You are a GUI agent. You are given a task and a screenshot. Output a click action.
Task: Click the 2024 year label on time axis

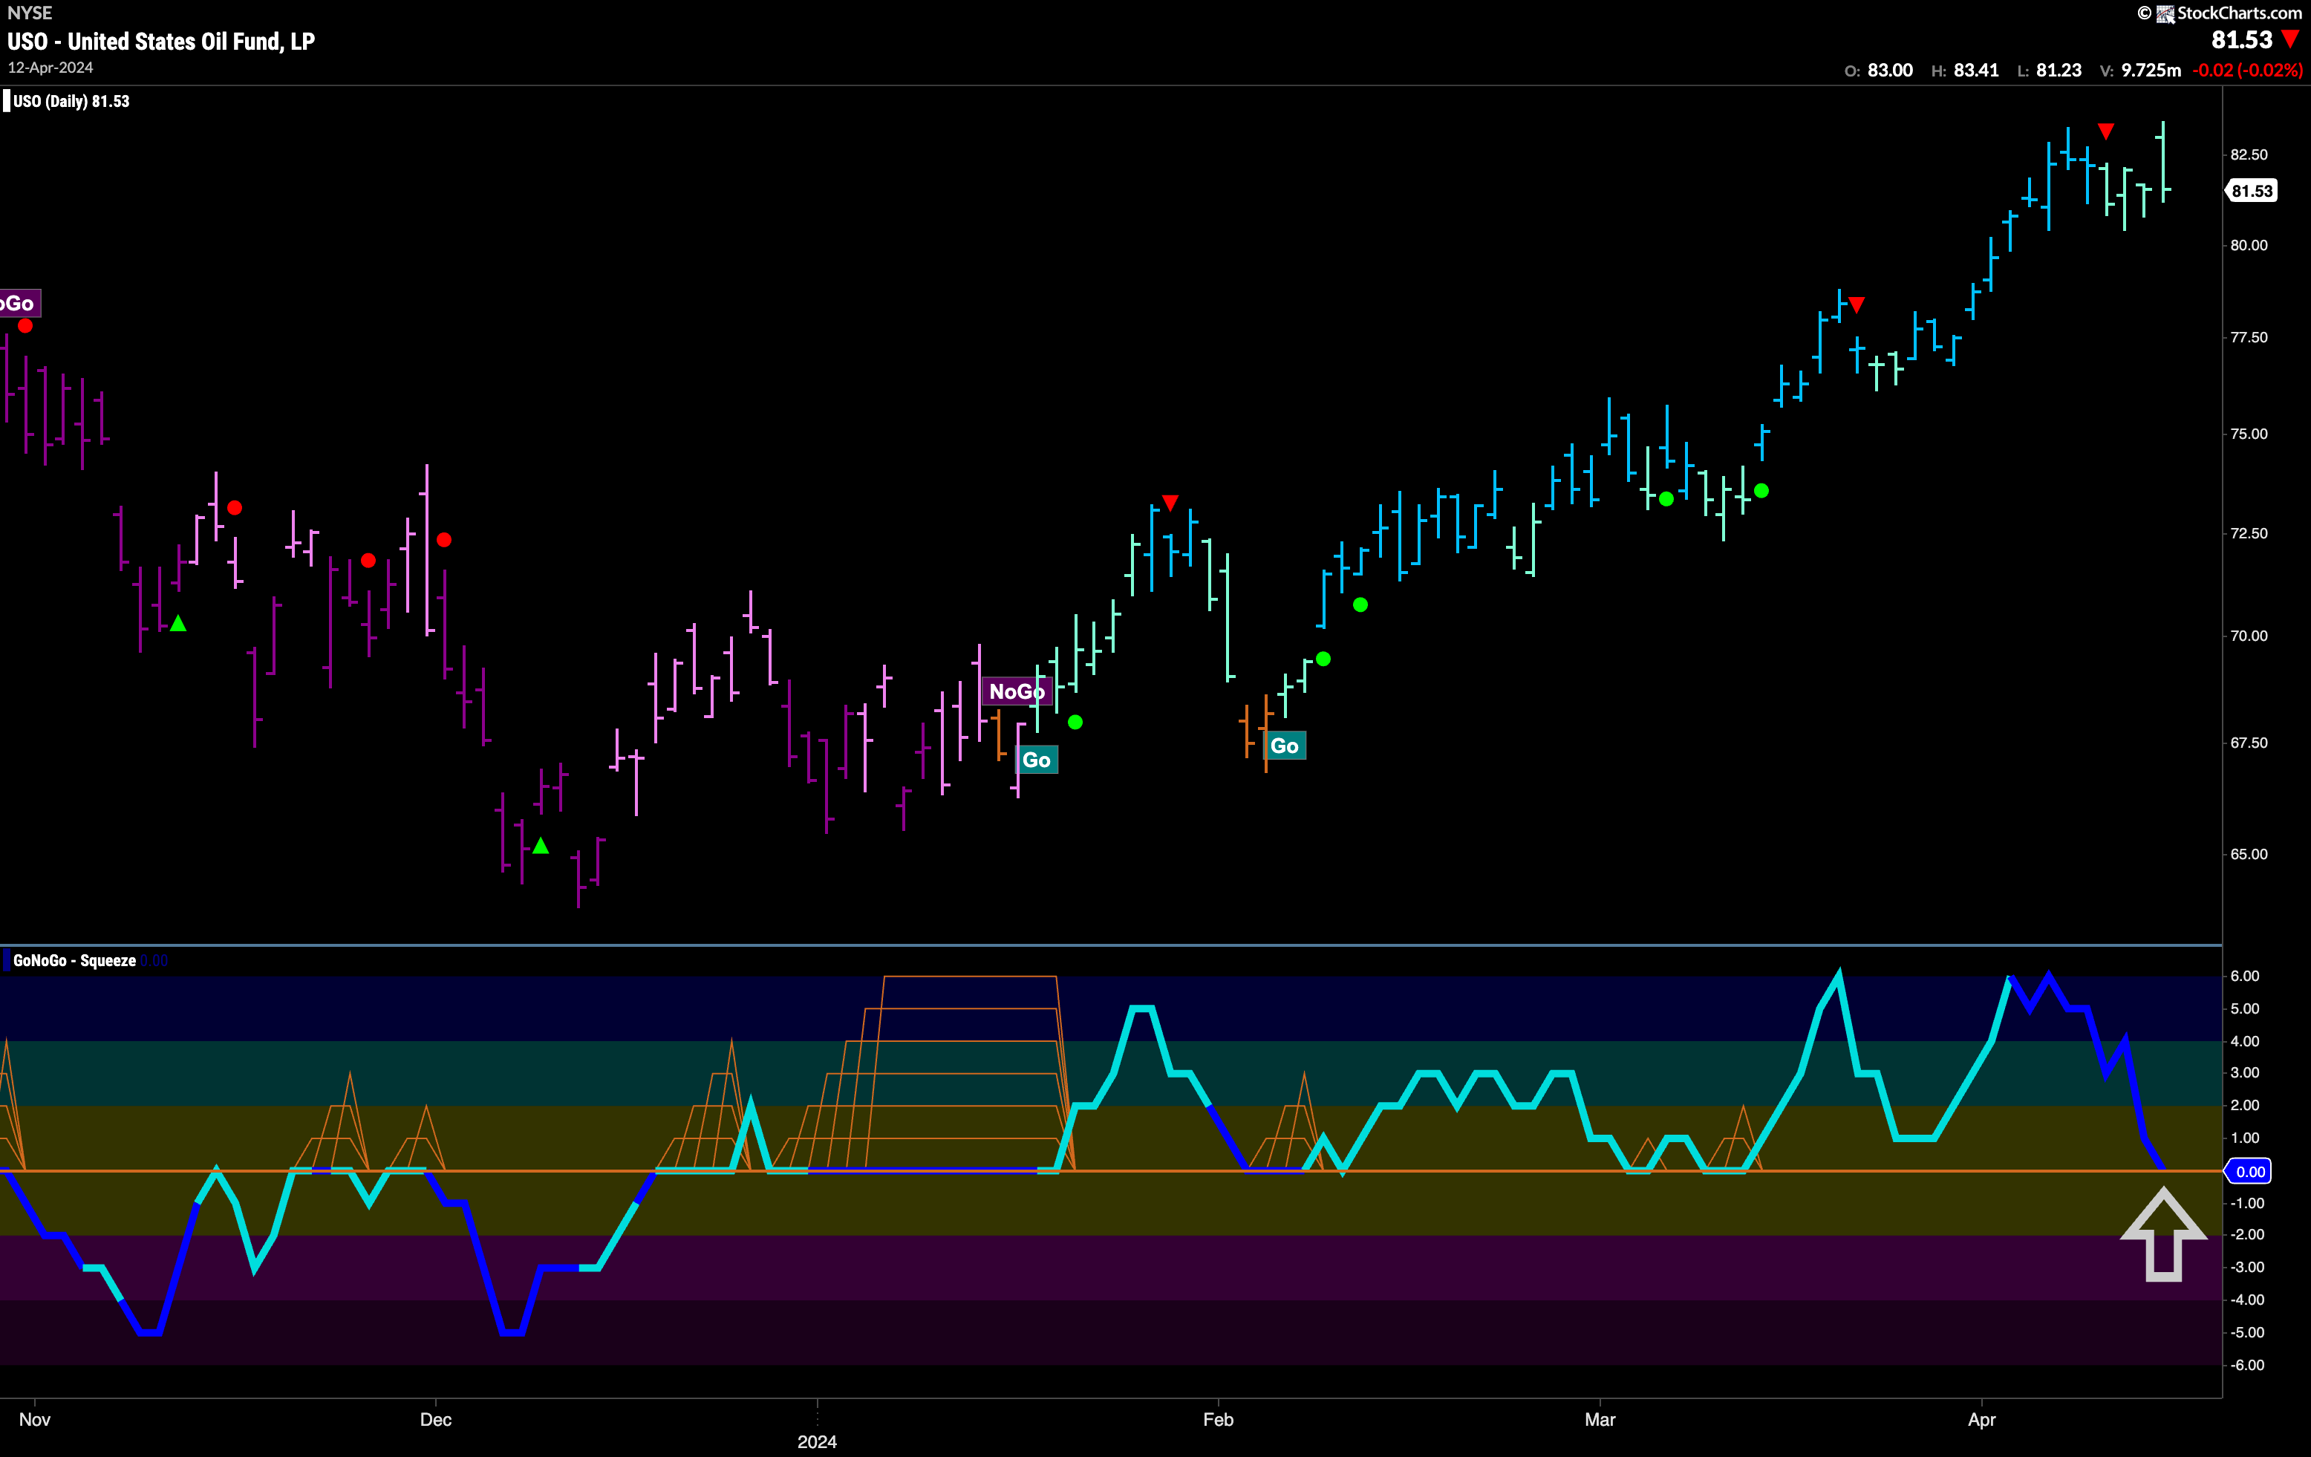(x=817, y=1441)
